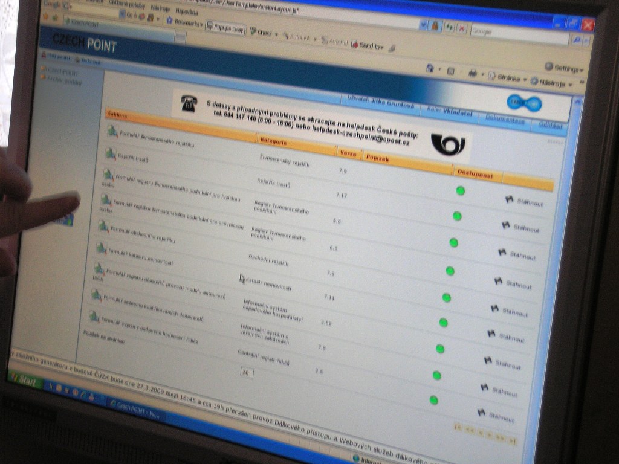Open the Nápověda menu

(187, 11)
